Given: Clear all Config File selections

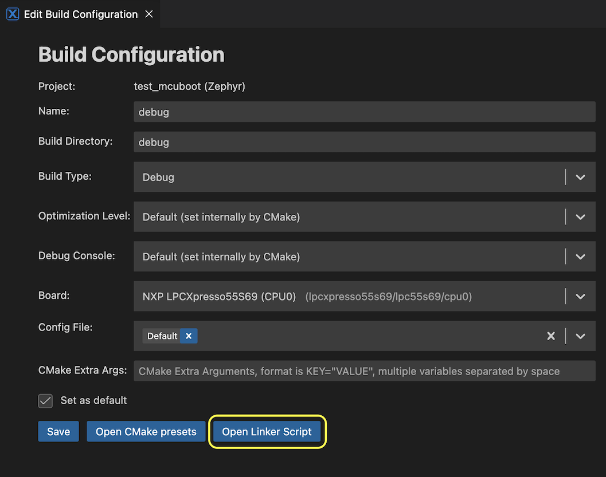Looking at the screenshot, I should tap(551, 336).
